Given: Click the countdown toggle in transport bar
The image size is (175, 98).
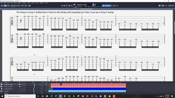Looking at the screenshot, I should click(93, 5).
